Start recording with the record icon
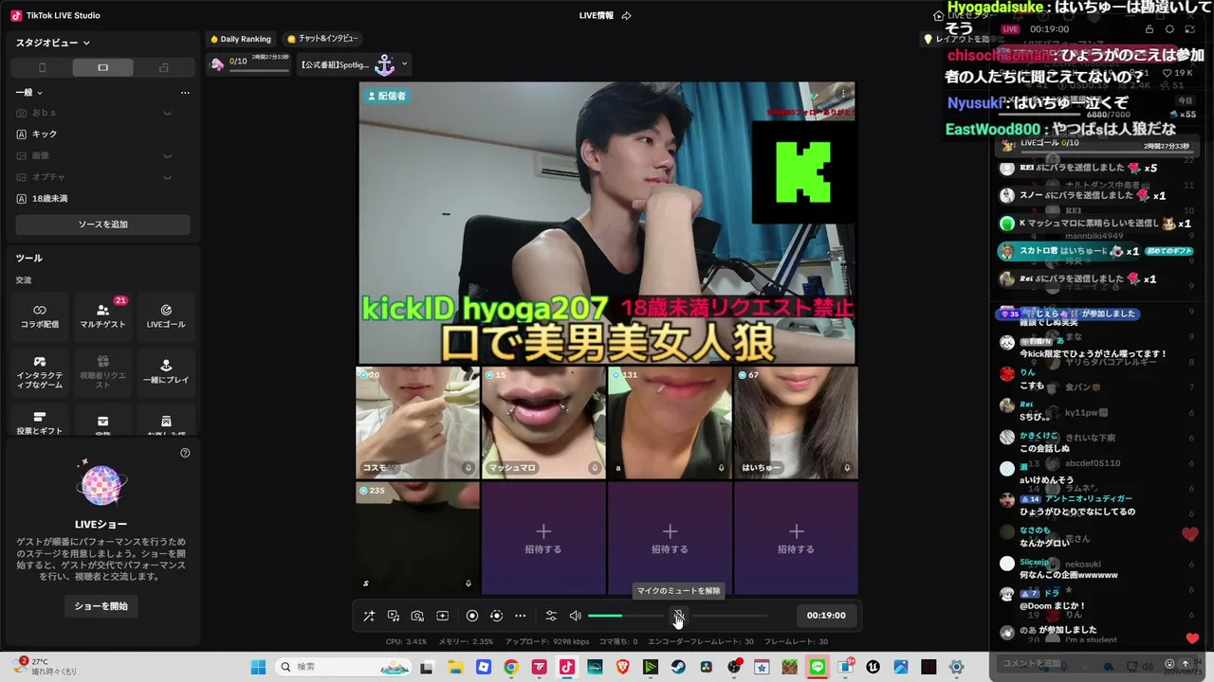The width and height of the screenshot is (1214, 682). pos(472,616)
